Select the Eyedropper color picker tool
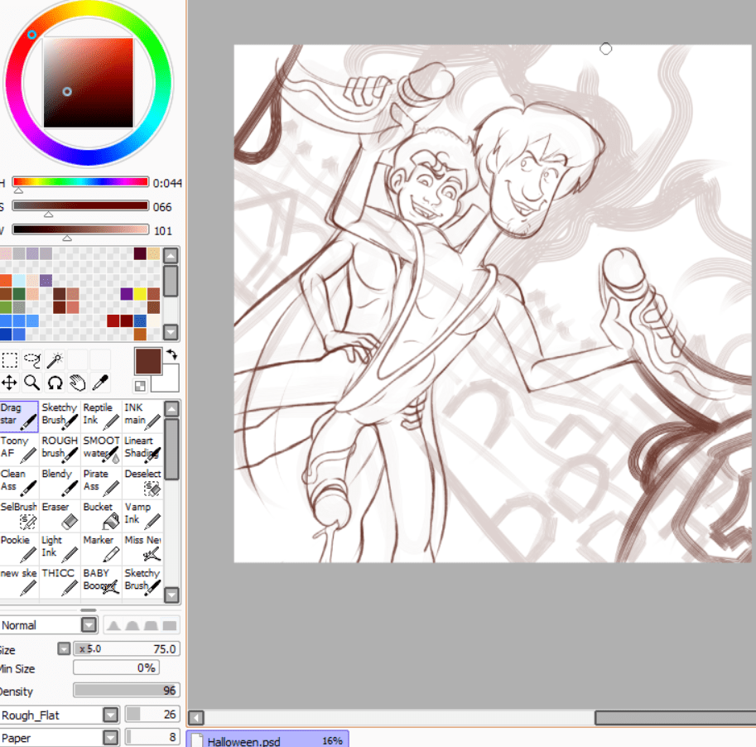The height and width of the screenshot is (747, 756). [100, 383]
